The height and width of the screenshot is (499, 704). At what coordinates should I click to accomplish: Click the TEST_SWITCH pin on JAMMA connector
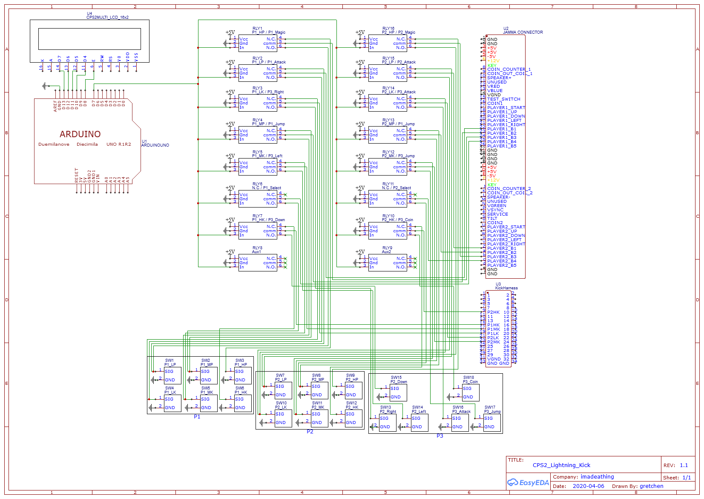pos(504,99)
